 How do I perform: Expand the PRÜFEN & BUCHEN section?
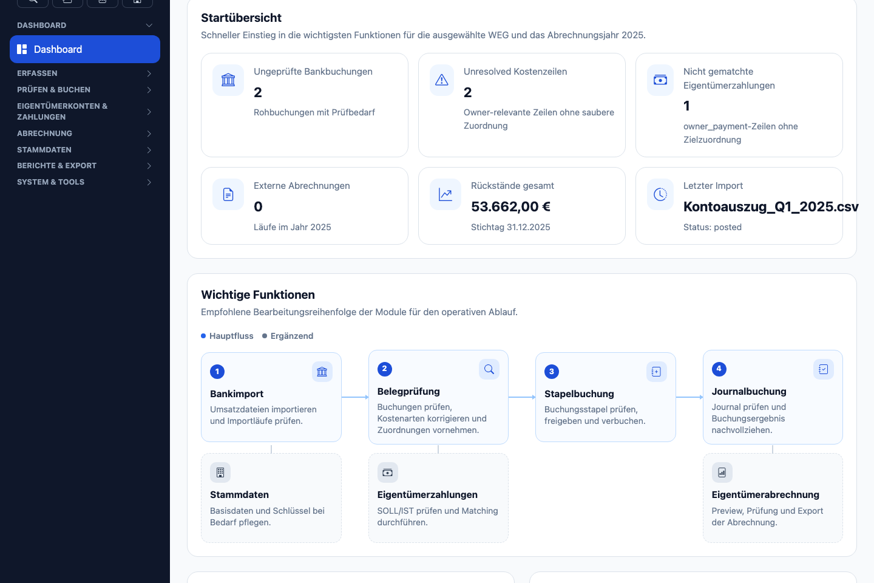tap(85, 90)
